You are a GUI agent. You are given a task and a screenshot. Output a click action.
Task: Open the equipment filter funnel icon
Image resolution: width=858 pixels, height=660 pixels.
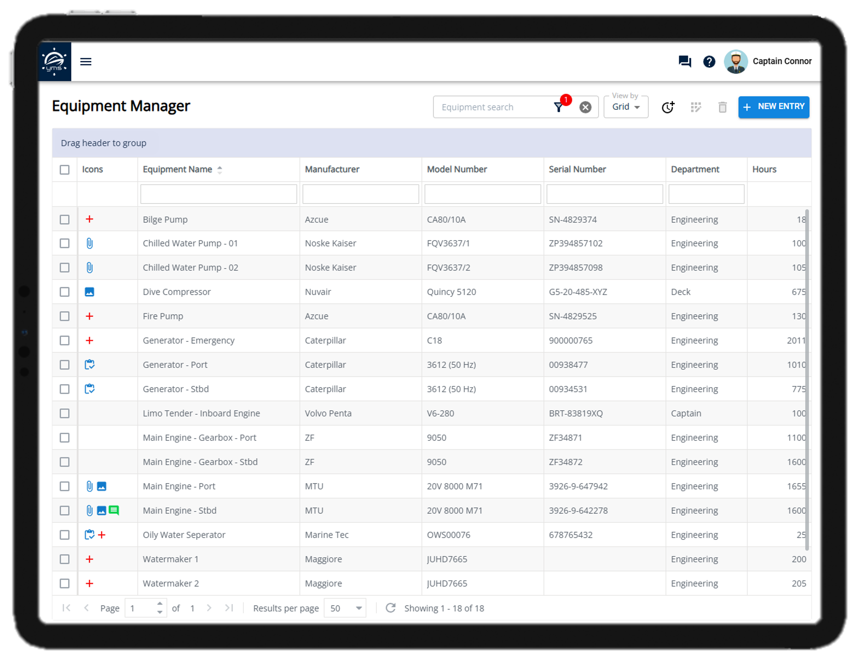558,107
